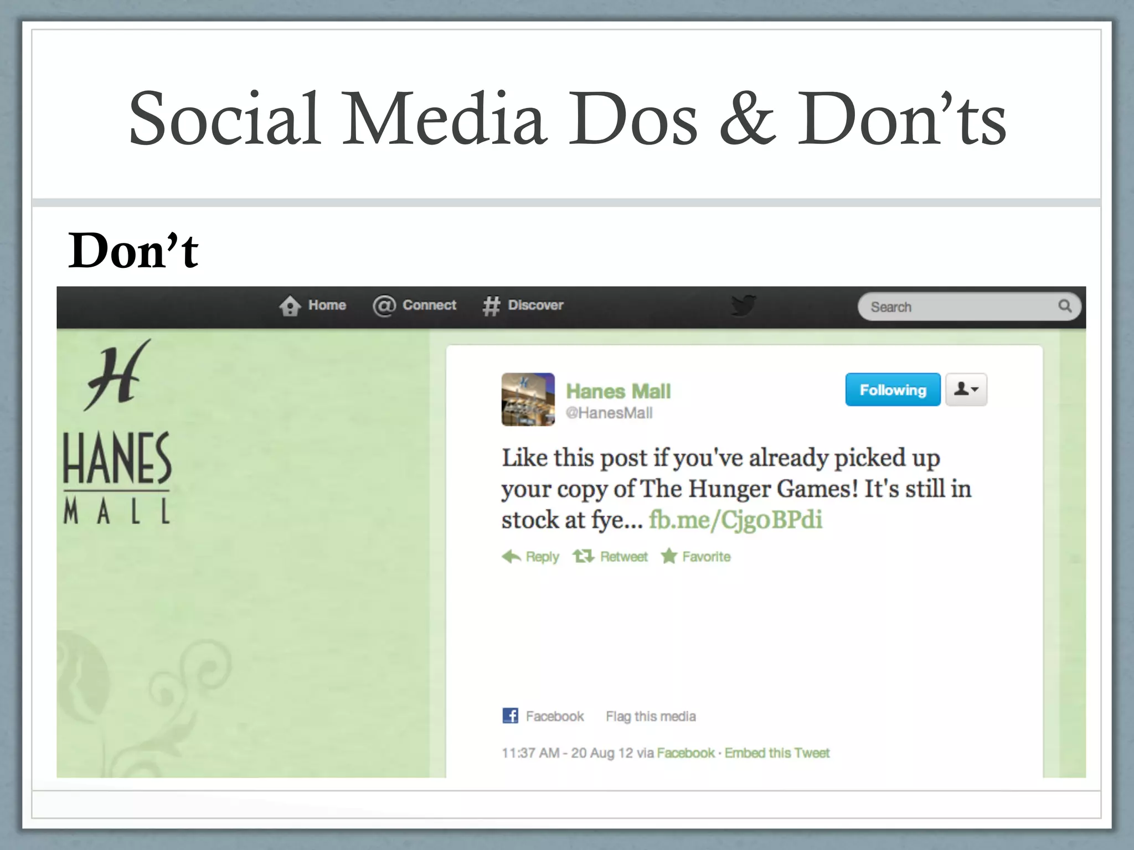Open the Facebook media source link
1134x850 pixels.
554,716
